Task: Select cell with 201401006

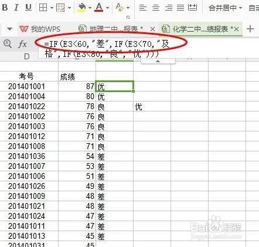Action: point(29,176)
